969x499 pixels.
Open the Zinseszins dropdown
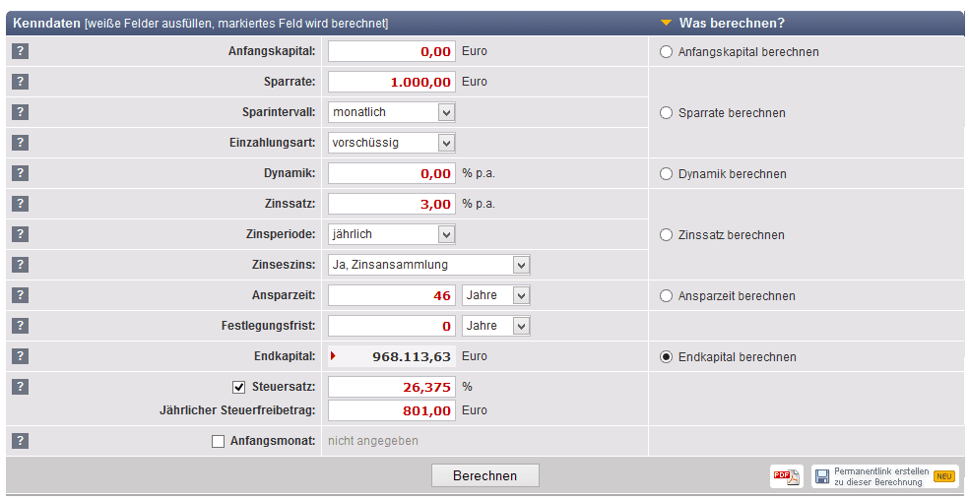tap(428, 265)
